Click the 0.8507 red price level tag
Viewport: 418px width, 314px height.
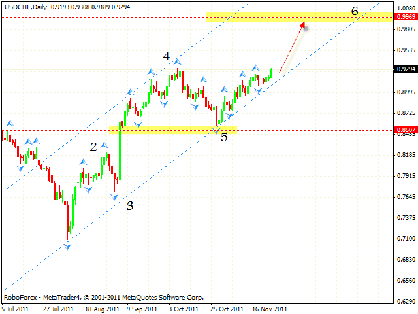[405, 130]
